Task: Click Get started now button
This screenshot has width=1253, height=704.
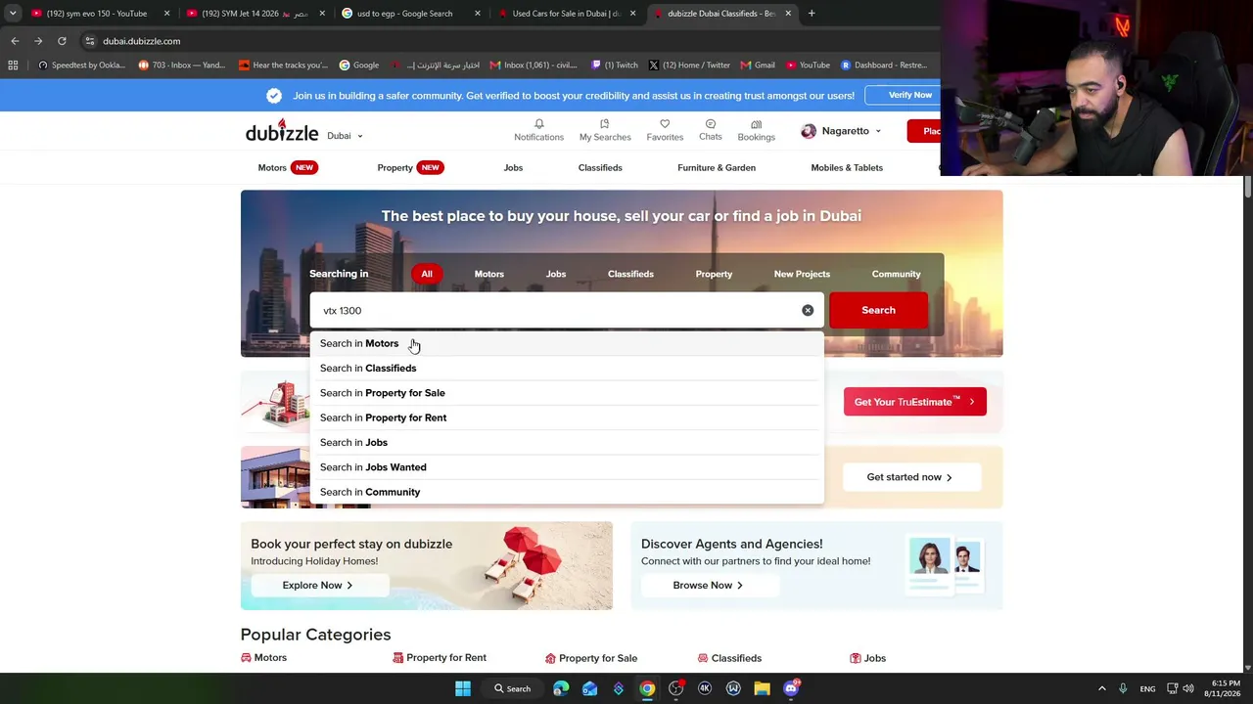Action: click(x=909, y=477)
